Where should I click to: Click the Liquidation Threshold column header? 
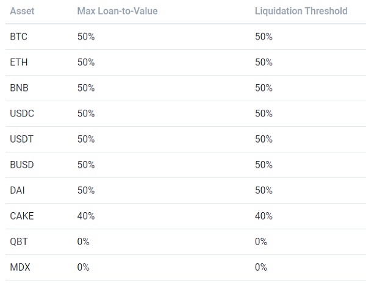[x=301, y=12]
